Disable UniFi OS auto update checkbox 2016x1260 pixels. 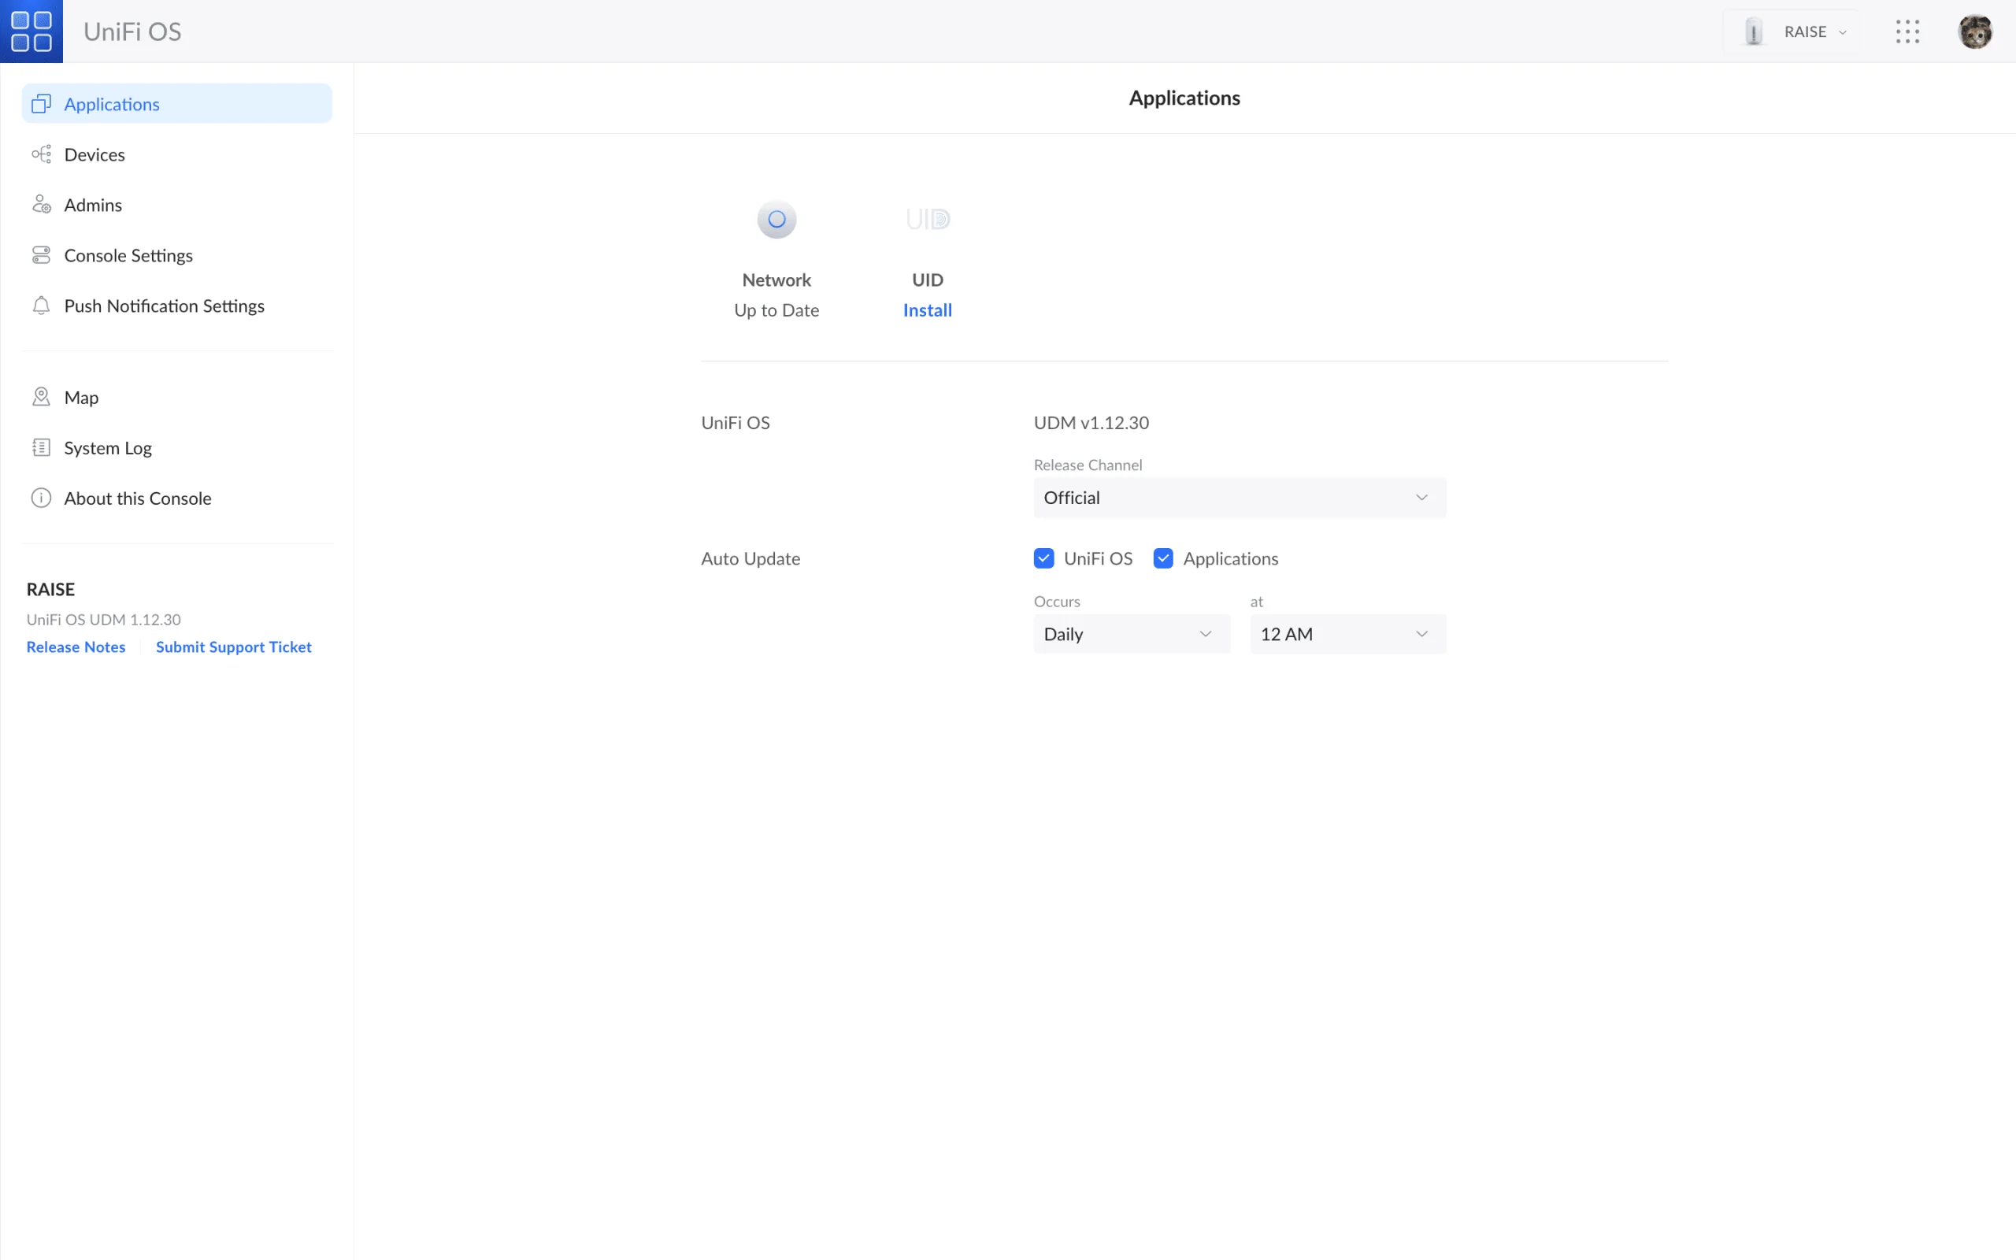[x=1043, y=558]
